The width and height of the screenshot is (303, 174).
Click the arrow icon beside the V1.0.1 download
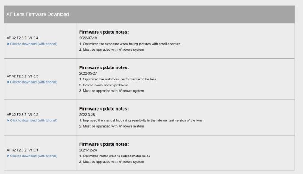[9, 156]
